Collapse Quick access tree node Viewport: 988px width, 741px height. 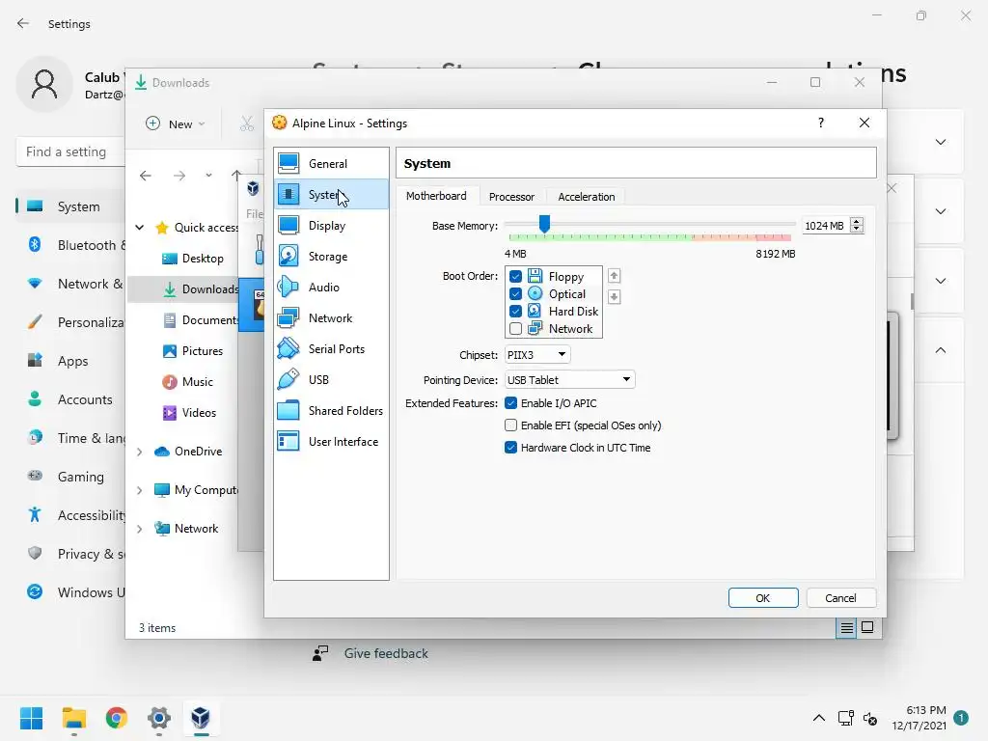point(140,228)
